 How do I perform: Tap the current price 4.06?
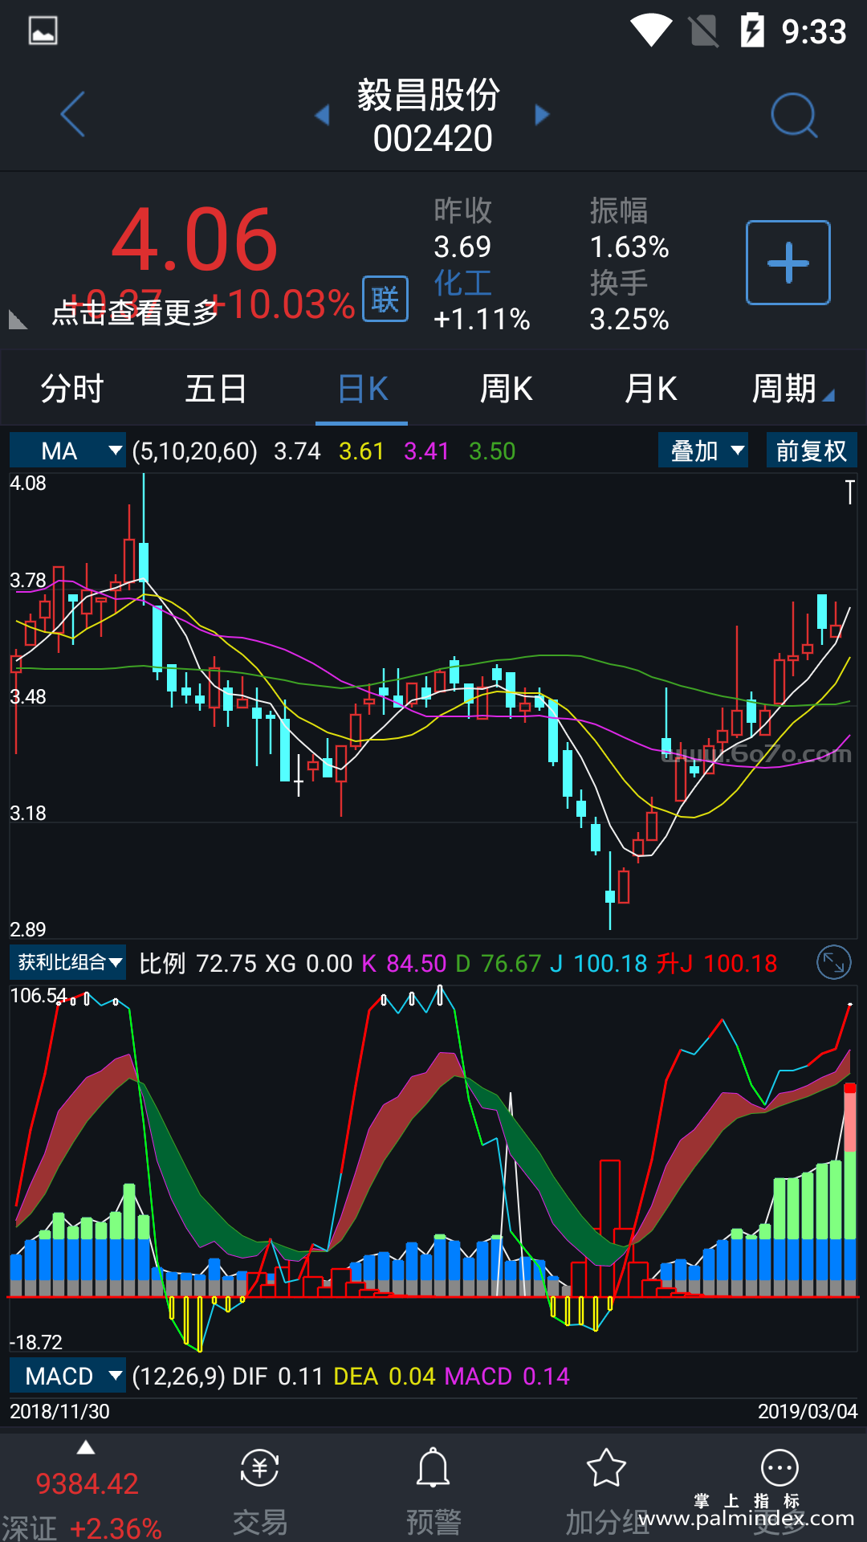pyautogui.click(x=195, y=239)
